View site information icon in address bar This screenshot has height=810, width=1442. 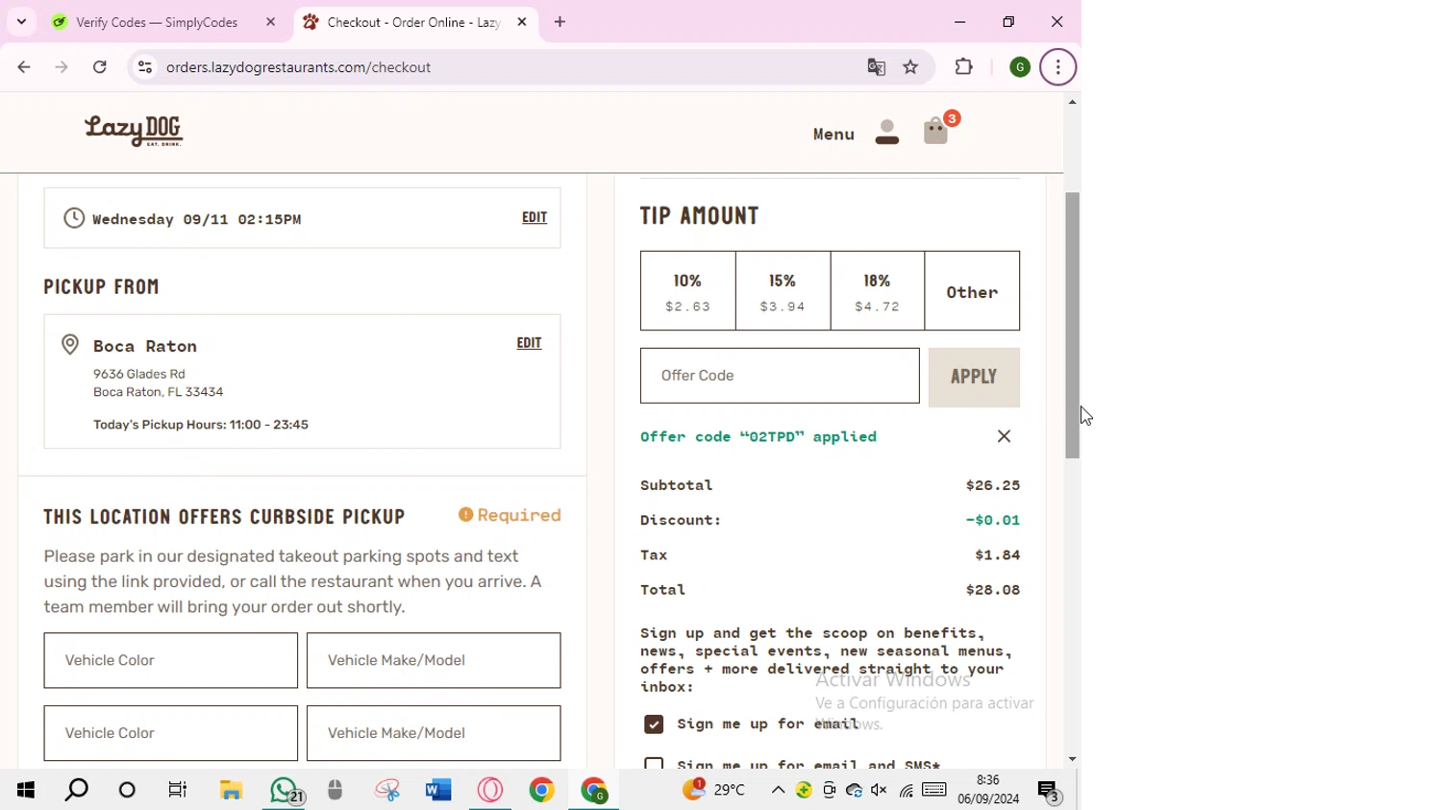click(x=145, y=67)
